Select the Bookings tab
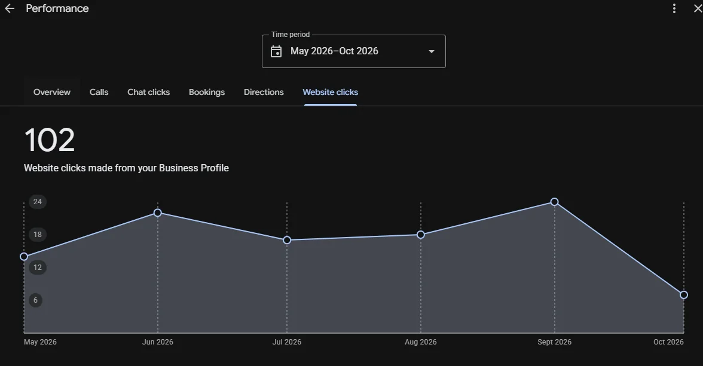 (x=207, y=93)
